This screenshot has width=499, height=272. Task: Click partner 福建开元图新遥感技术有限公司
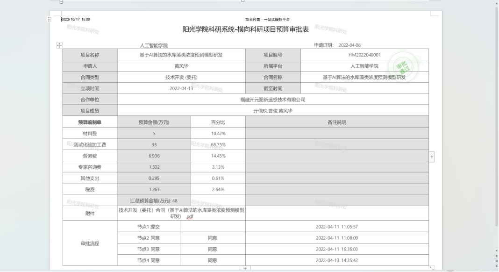point(273,100)
